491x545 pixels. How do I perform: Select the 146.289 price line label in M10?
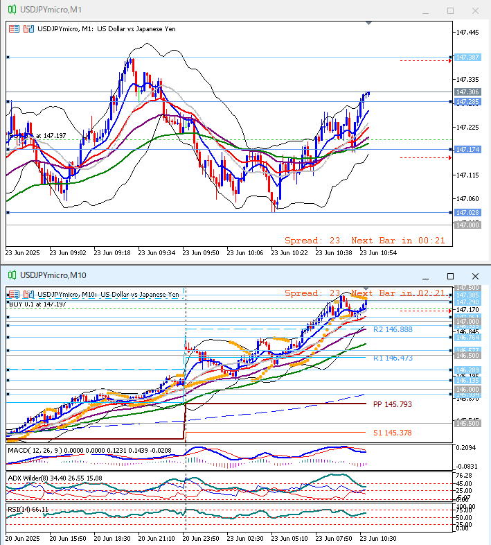tap(467, 370)
